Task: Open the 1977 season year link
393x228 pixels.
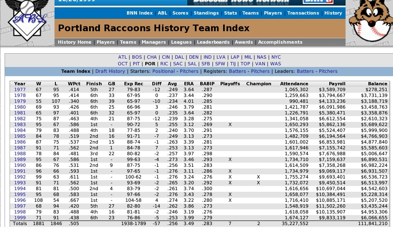Action: point(20,89)
